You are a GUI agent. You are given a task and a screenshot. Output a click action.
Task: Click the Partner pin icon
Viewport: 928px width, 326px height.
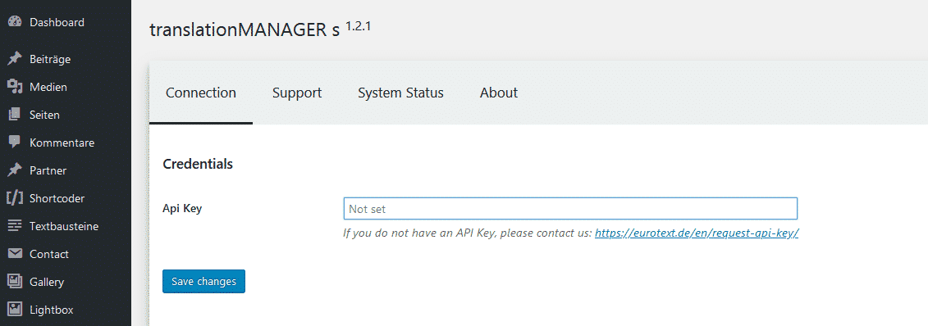pos(14,170)
